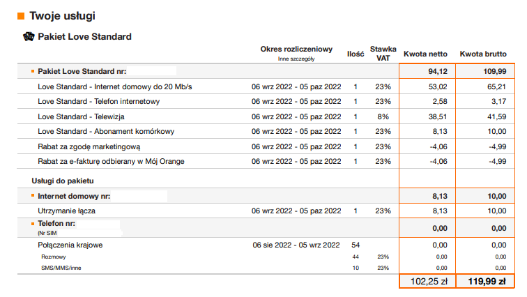The width and height of the screenshot is (527, 297).
Task: Select Love Standard - Internet domowy do 20 Mb/s
Action: coord(114,86)
